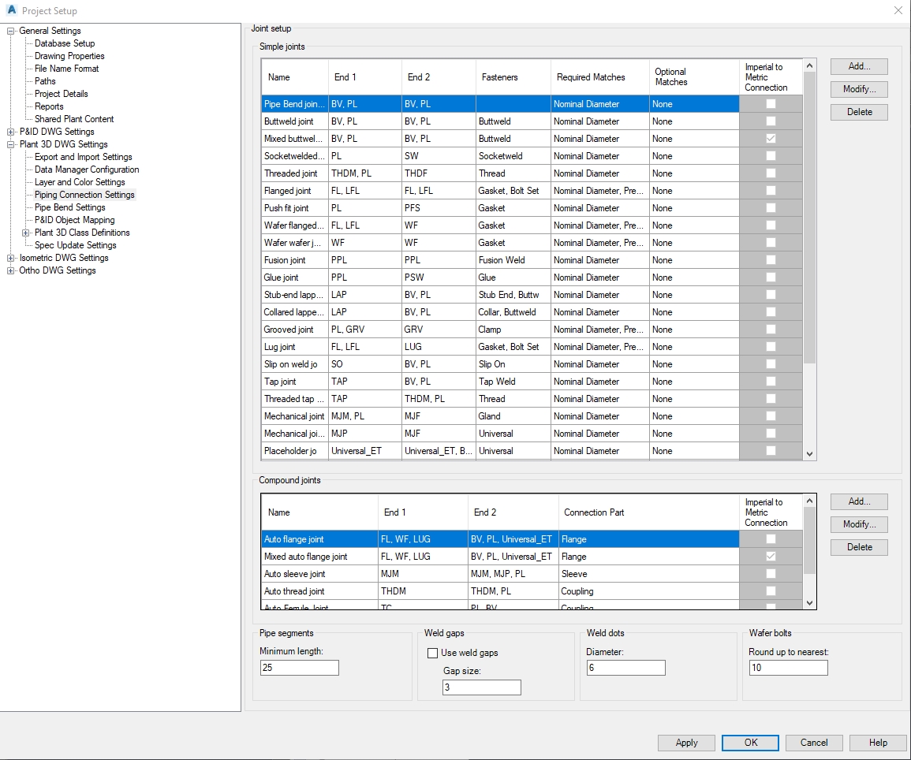Delete the selected simple joint
The width and height of the screenshot is (911, 760).
858,112
